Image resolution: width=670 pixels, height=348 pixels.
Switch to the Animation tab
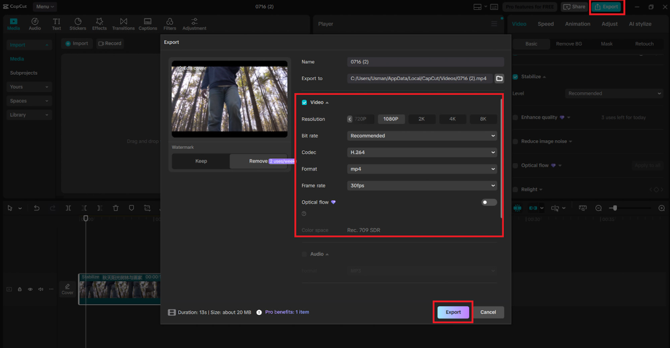point(578,24)
